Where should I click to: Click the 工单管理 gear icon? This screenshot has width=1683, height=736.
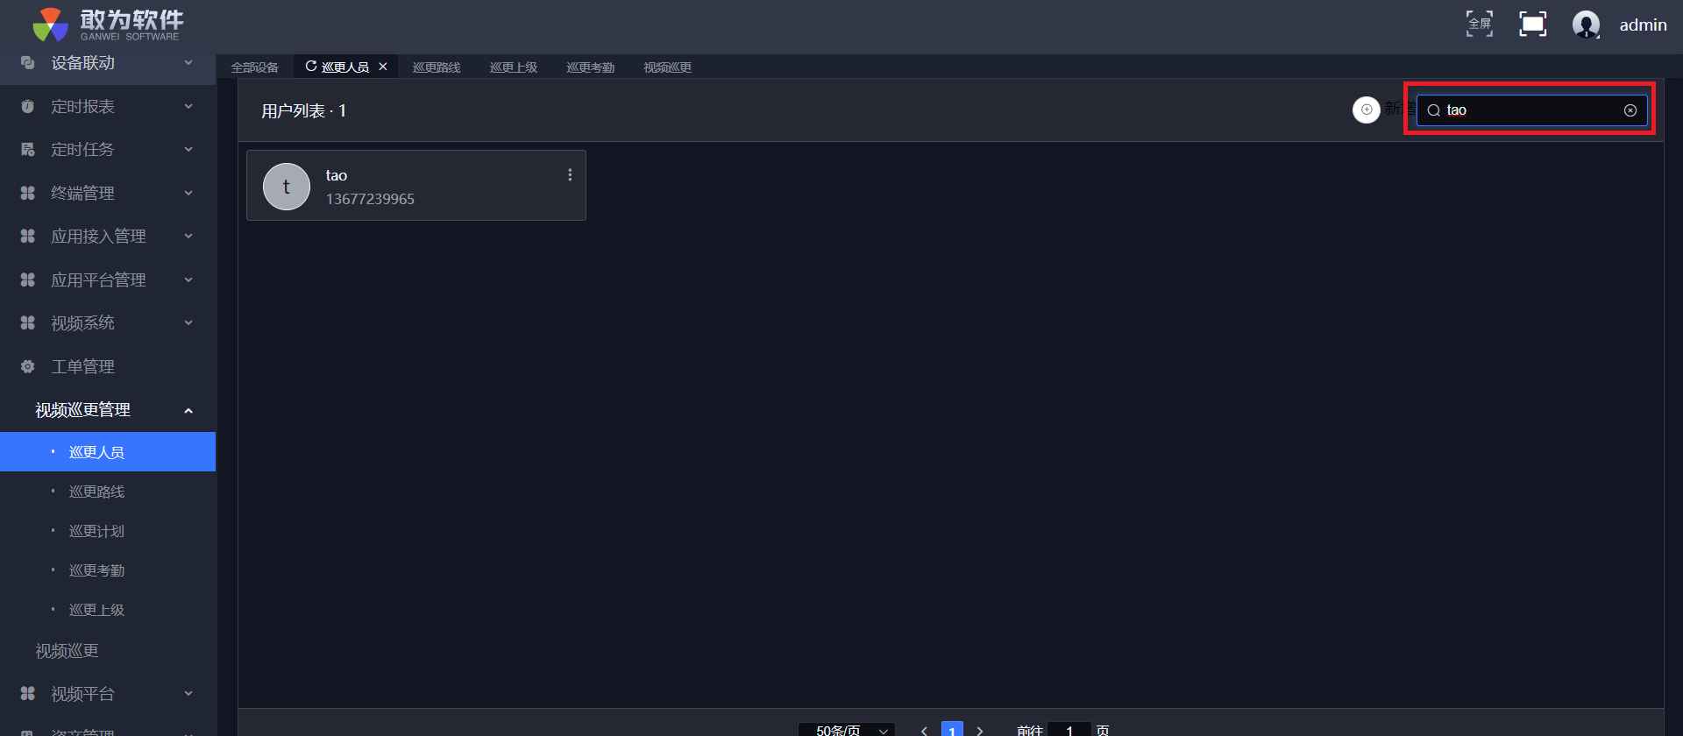pos(28,367)
